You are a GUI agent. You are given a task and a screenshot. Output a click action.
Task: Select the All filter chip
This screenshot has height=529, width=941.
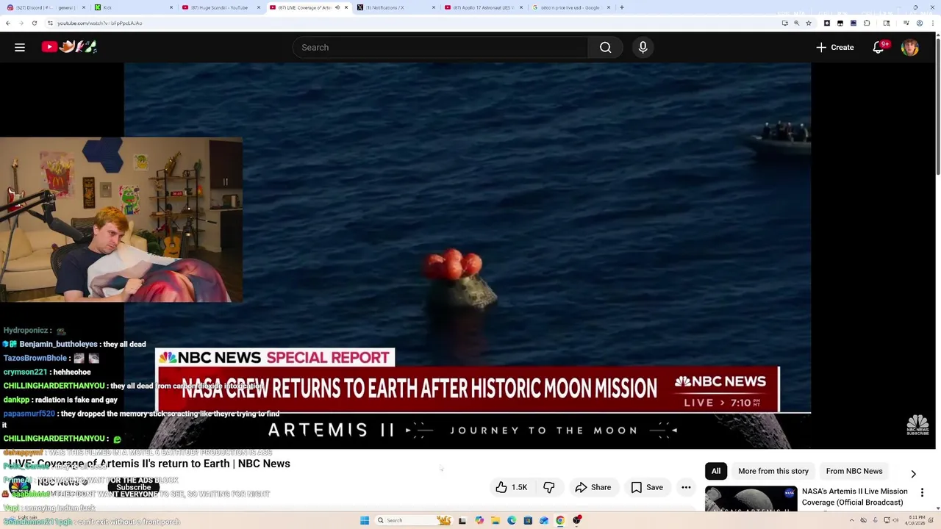coord(716,471)
